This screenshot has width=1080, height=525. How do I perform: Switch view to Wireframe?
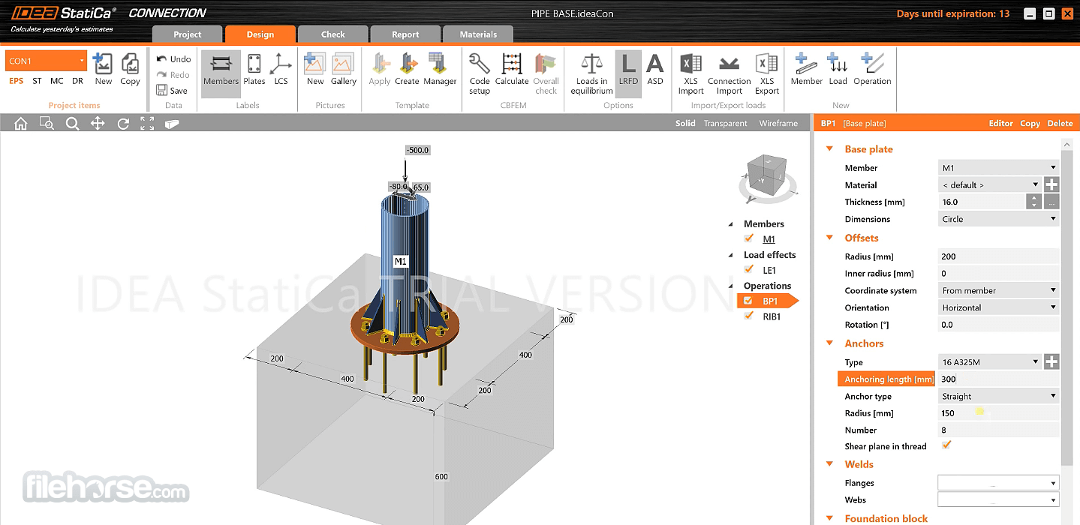(x=778, y=124)
